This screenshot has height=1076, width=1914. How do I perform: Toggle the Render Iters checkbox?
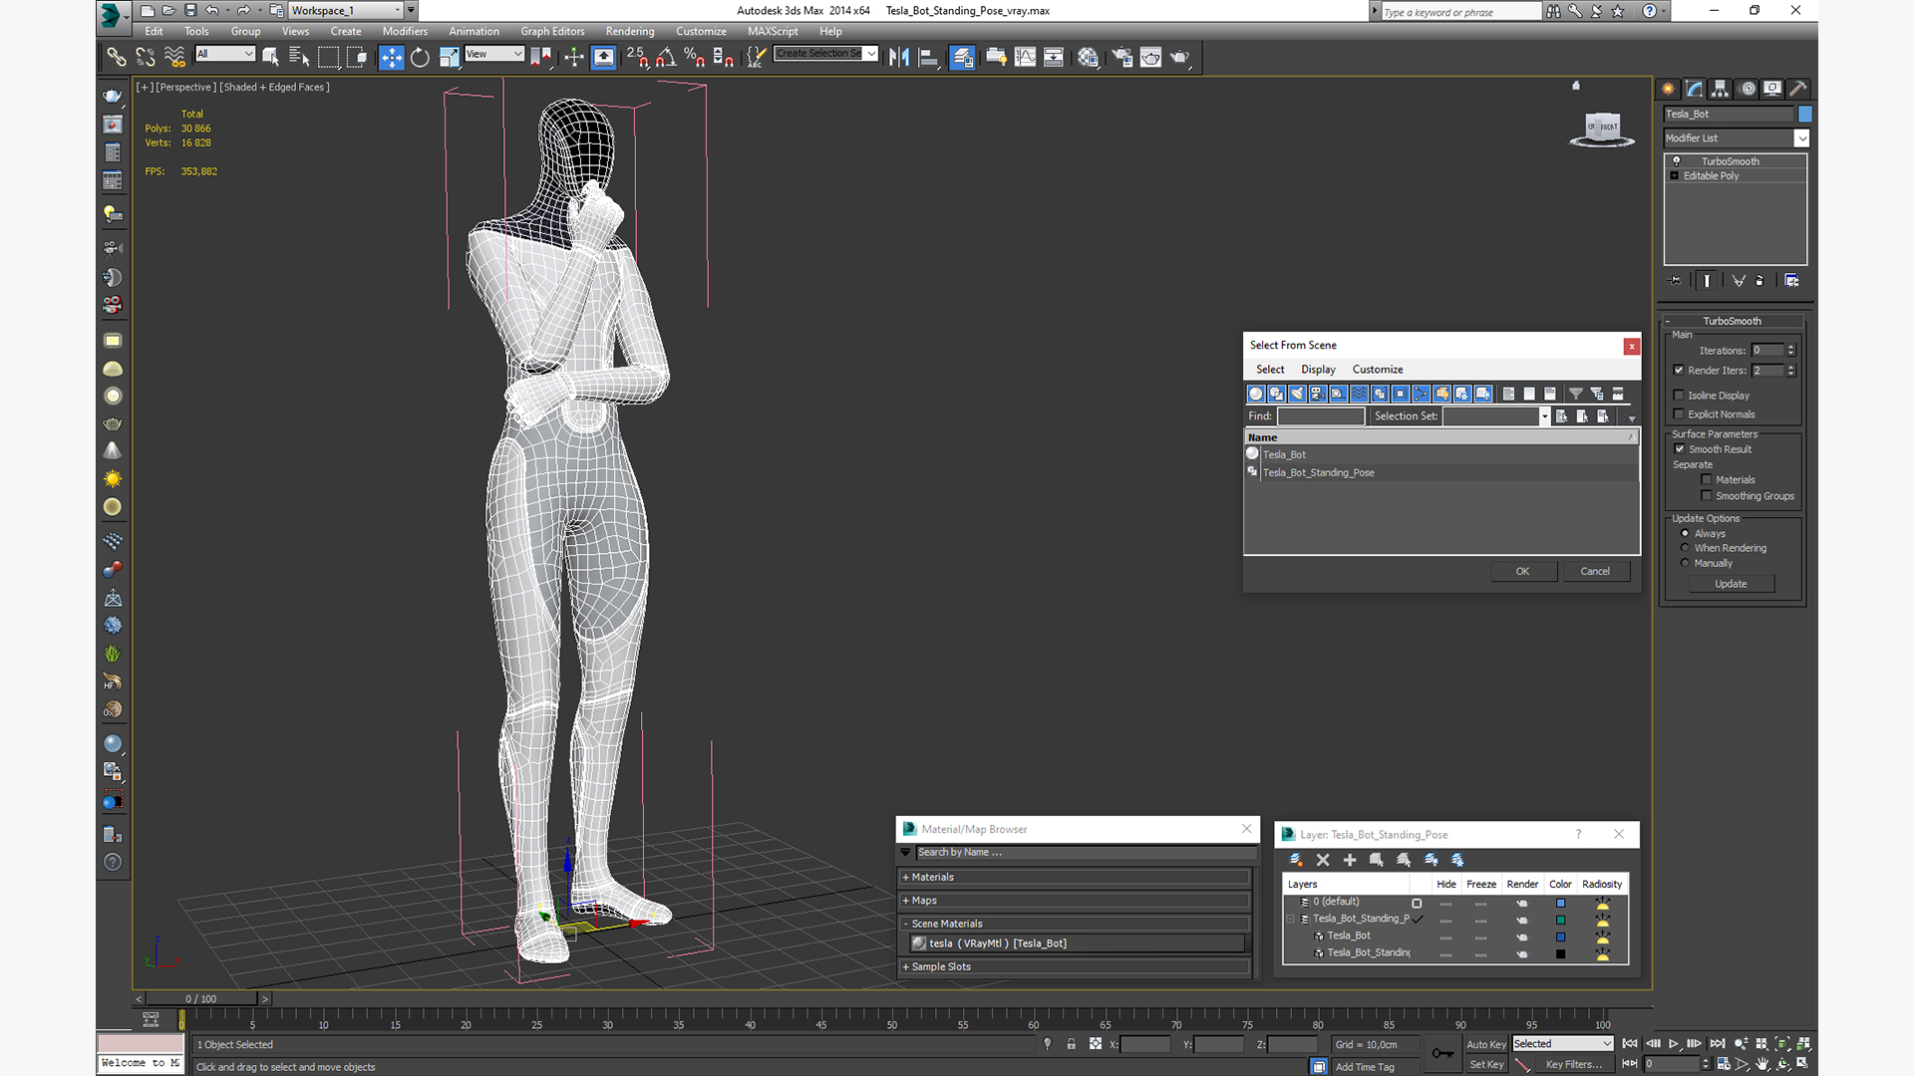point(1679,371)
